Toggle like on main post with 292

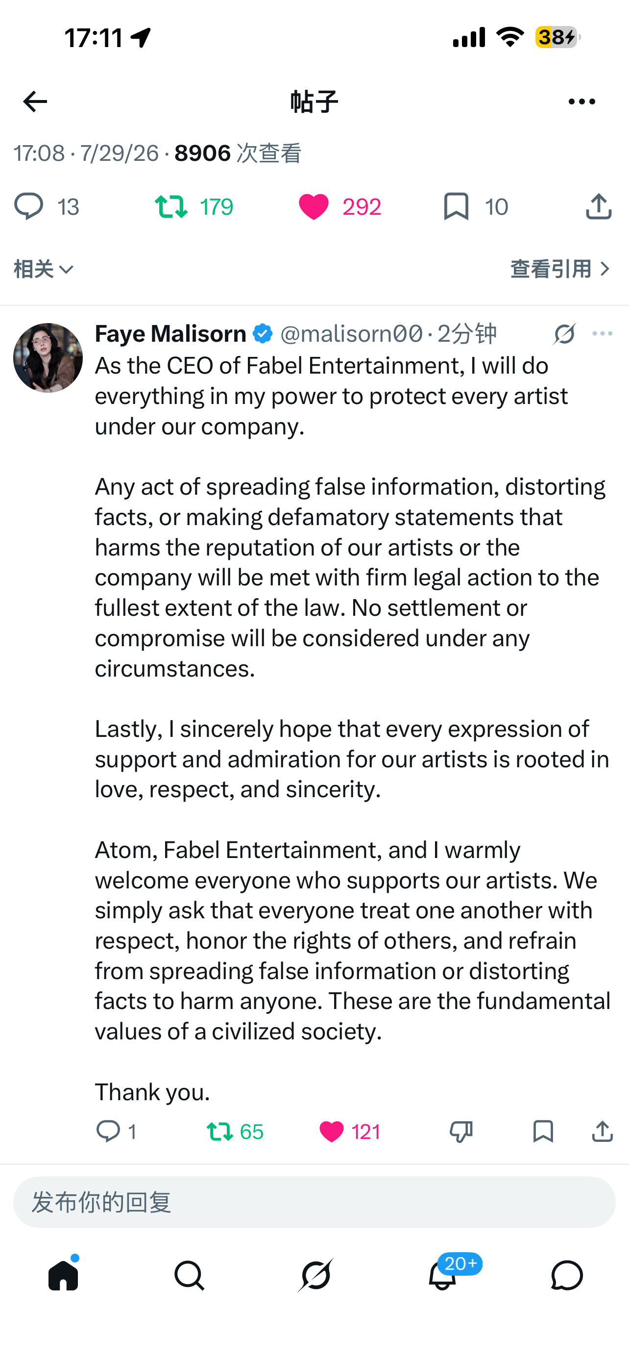coord(339,207)
